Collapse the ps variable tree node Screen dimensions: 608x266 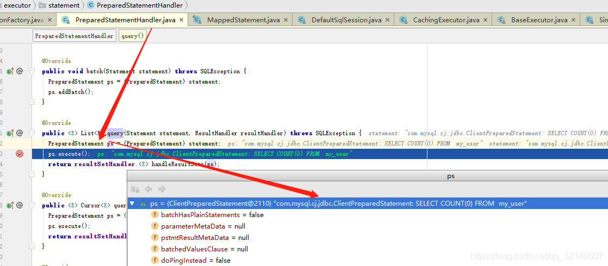[x=132, y=203]
